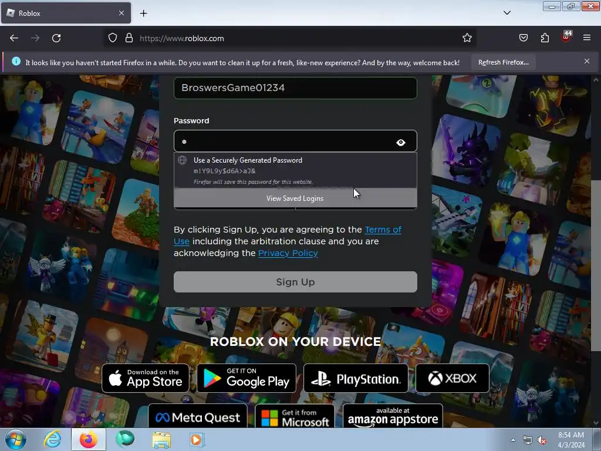601x451 pixels.
Task: Open the media player taskbar icon
Action: point(197,440)
